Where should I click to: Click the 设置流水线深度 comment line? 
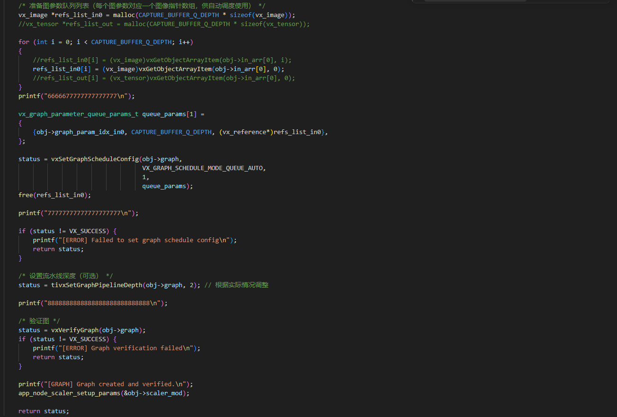point(66,276)
